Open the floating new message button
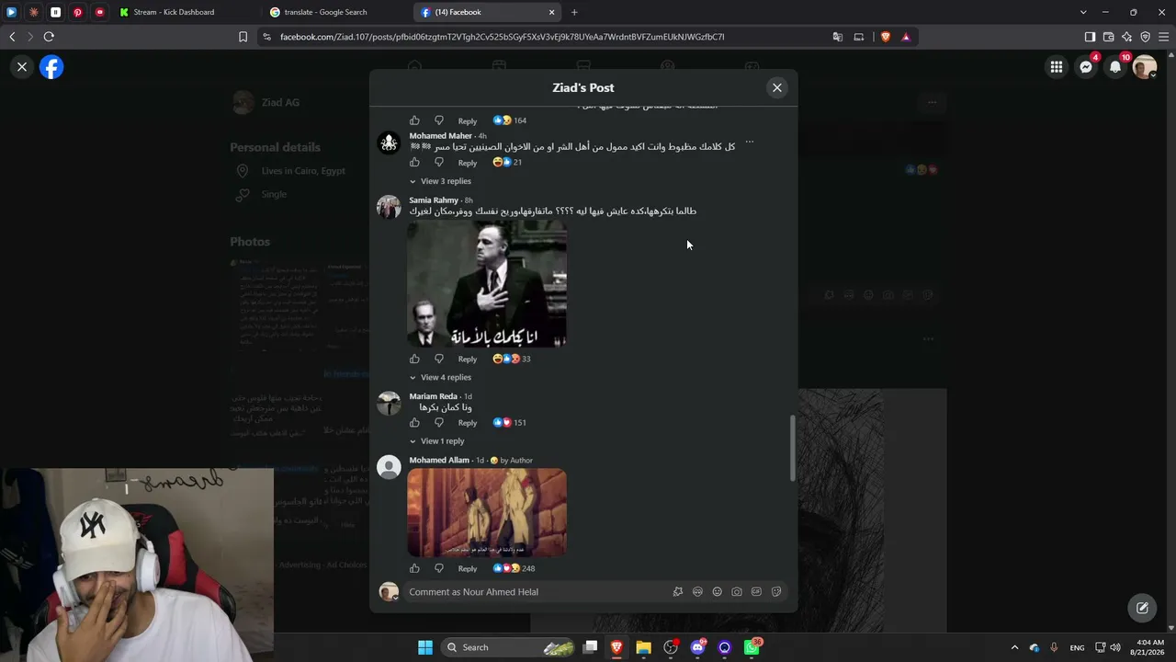 [1142, 608]
